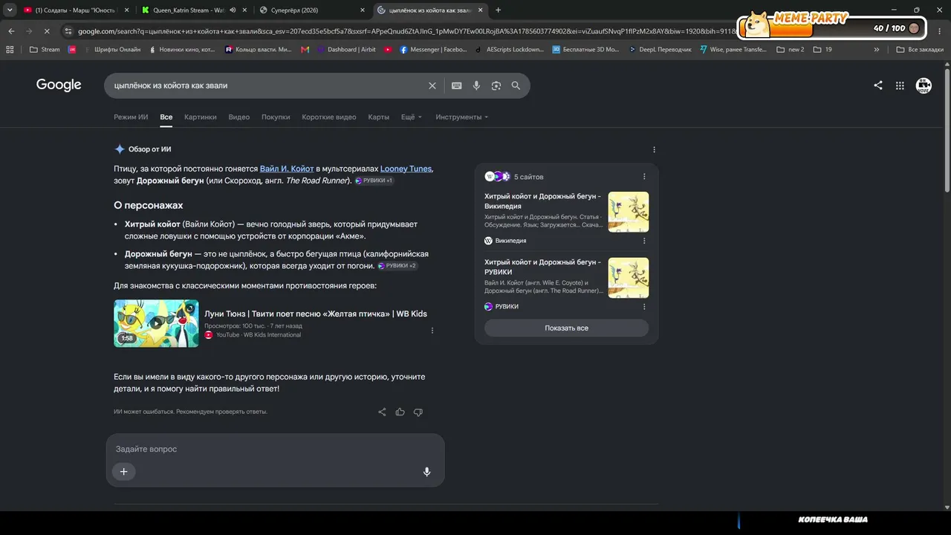
Task: Play the Твити video thumbnail
Action: tap(156, 323)
